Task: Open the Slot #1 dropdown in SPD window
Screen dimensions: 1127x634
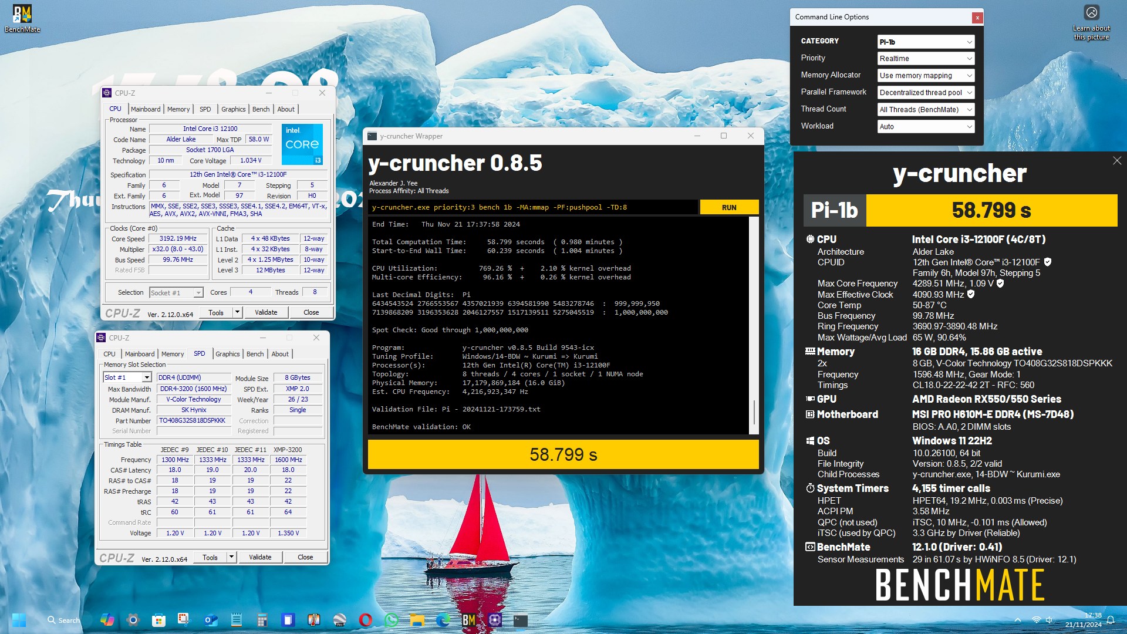Action: [x=127, y=377]
